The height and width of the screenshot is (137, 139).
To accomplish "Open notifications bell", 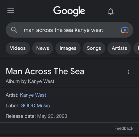I will click(111, 11).
